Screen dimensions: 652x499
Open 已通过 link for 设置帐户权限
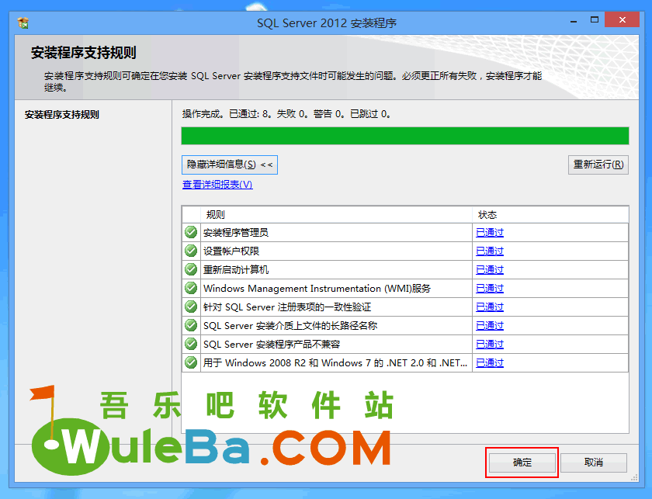point(490,251)
